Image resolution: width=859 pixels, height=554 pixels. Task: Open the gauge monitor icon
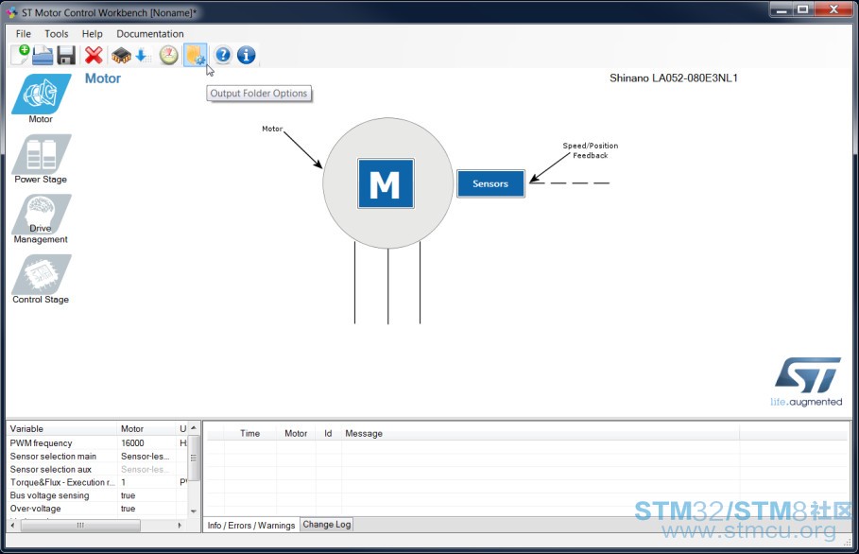[169, 56]
